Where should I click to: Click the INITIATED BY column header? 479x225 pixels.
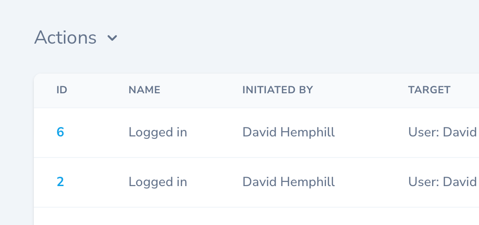pyautogui.click(x=277, y=90)
